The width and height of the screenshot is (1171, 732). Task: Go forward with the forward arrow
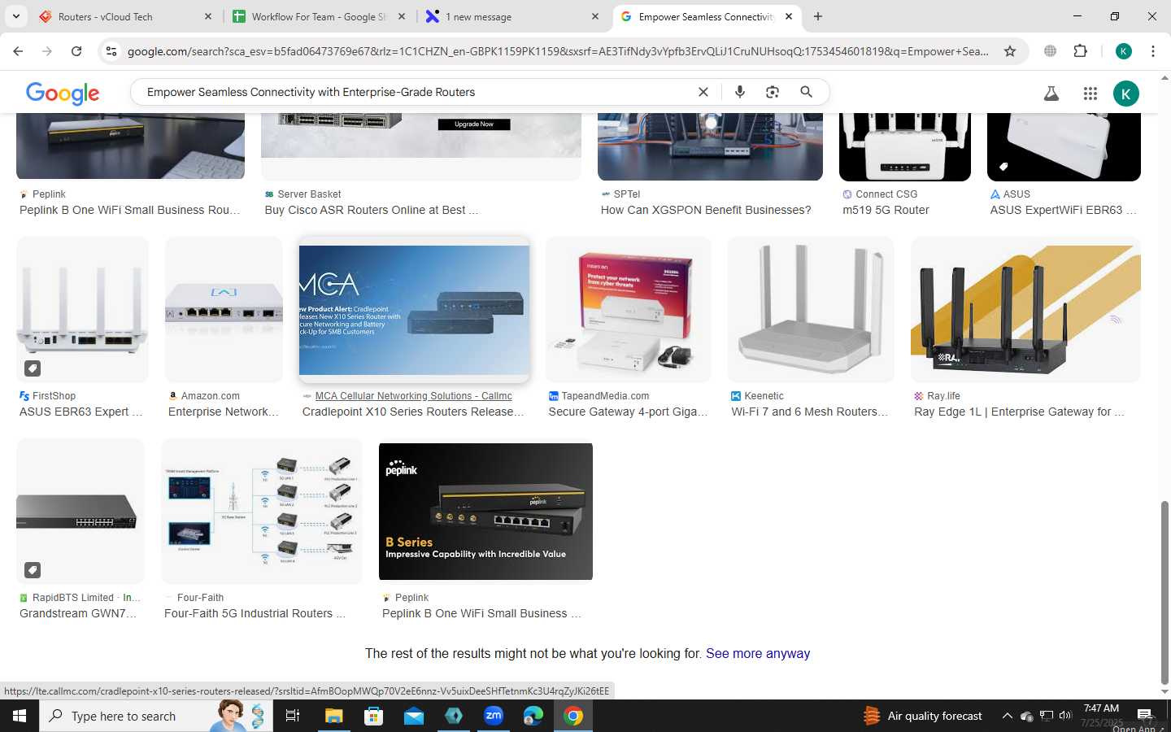[47, 51]
